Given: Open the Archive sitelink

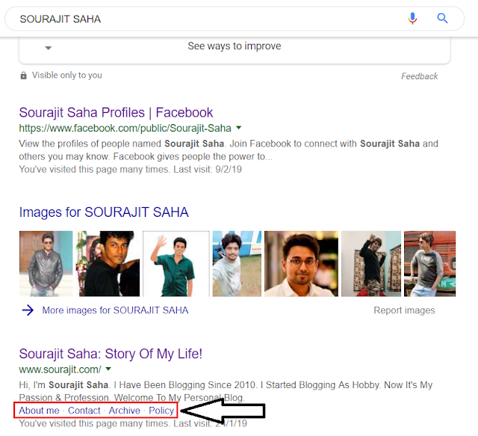Looking at the screenshot, I should [125, 411].
